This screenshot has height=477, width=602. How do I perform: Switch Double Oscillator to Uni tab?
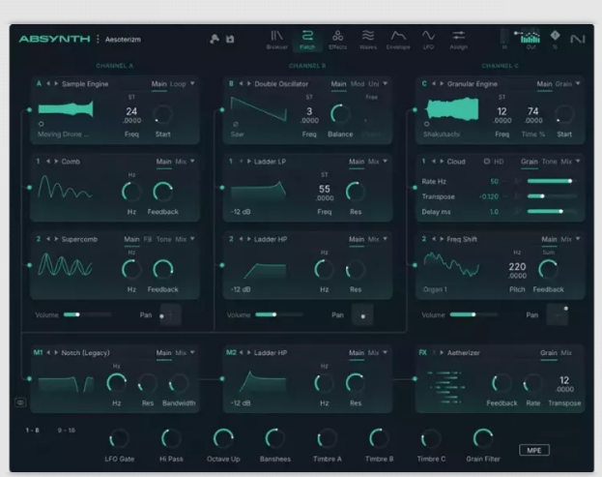click(374, 84)
